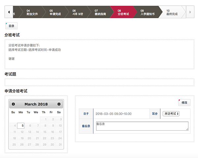Click March 3 in the calendar
This screenshot has width=198, height=158.
click(59, 119)
